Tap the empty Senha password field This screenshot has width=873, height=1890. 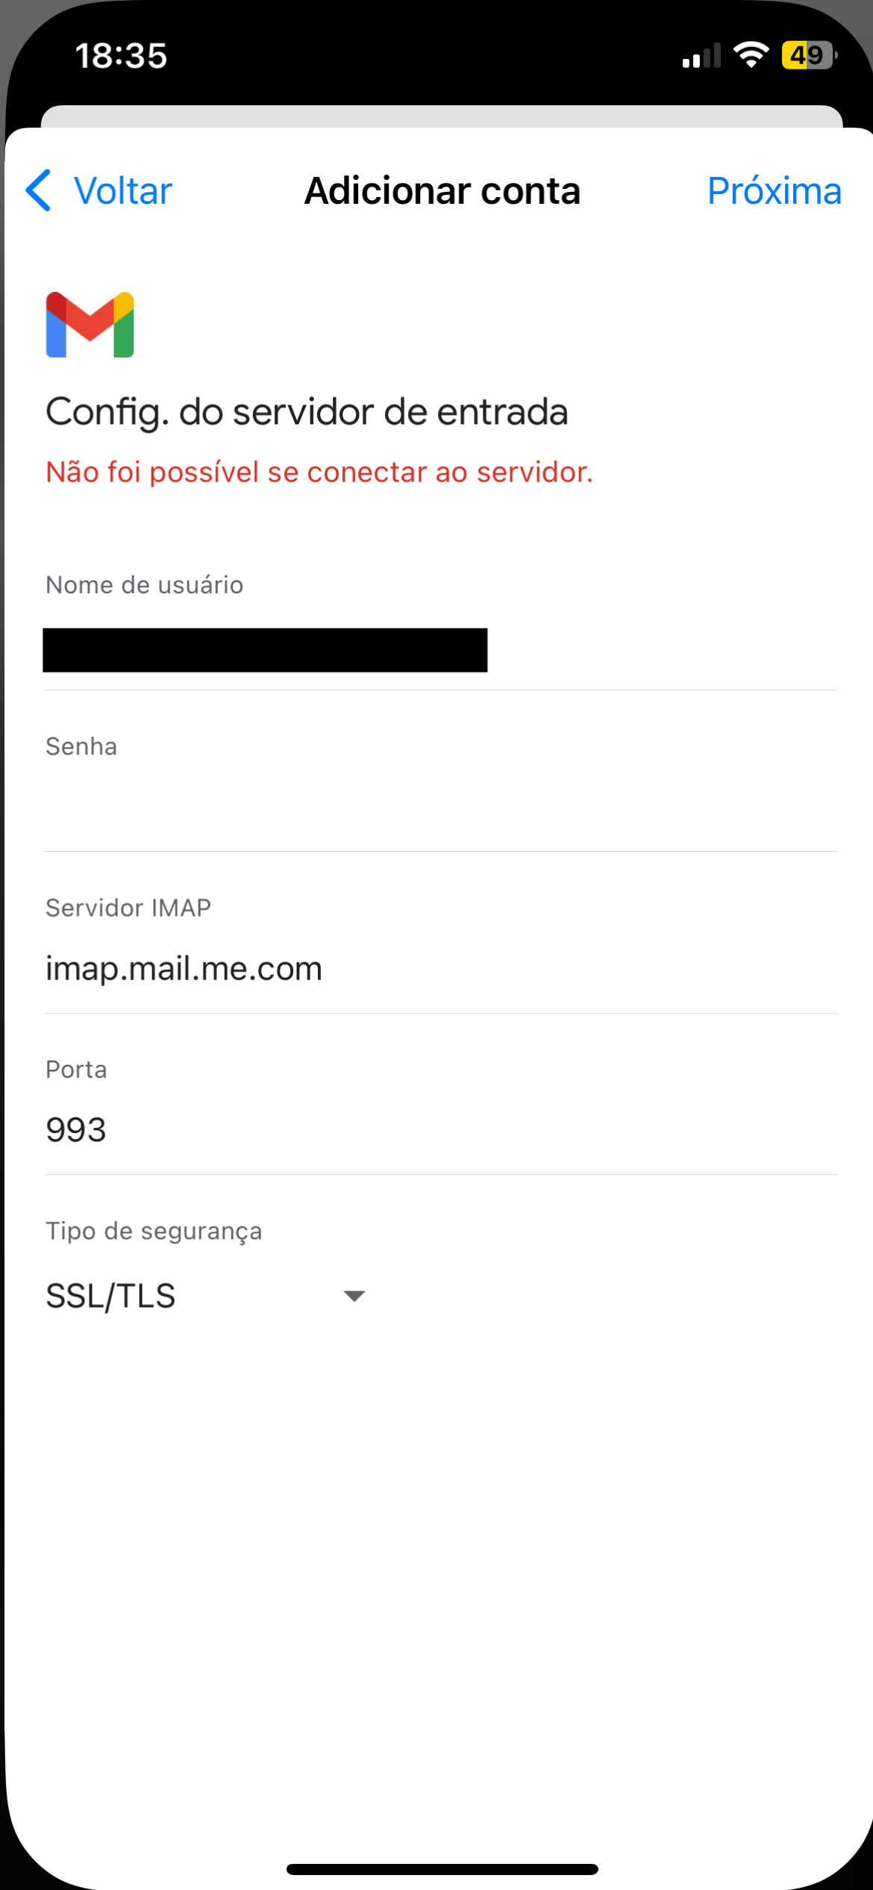(x=440, y=806)
